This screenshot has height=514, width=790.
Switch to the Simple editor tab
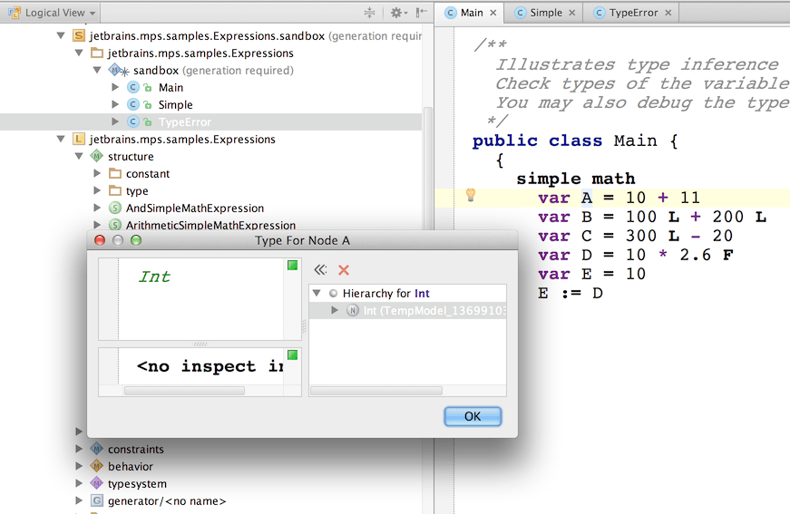(x=545, y=13)
